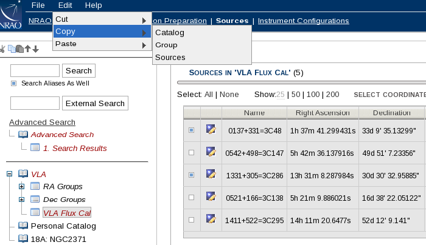Screen dimensions: 426x245
Task: Click edit icon for 1411+522=3C295
Action: [x=211, y=220]
